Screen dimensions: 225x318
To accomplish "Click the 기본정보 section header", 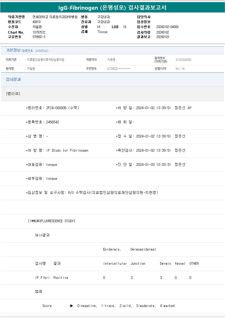I will click(13, 50).
